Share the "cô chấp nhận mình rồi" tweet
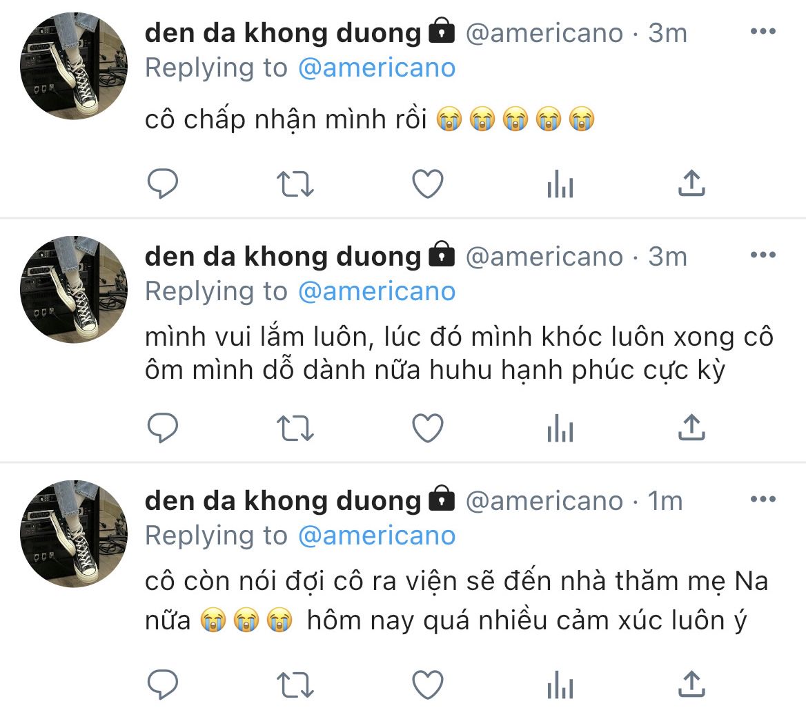This screenshot has width=806, height=717. tap(691, 184)
